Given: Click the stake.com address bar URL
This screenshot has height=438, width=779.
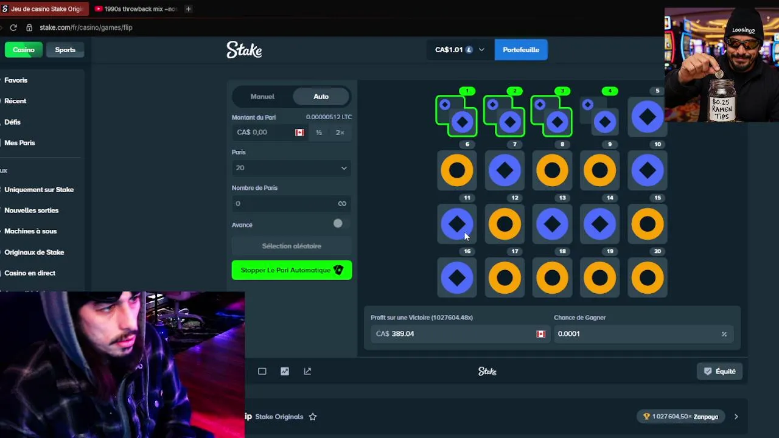Looking at the screenshot, I should pyautogui.click(x=86, y=27).
